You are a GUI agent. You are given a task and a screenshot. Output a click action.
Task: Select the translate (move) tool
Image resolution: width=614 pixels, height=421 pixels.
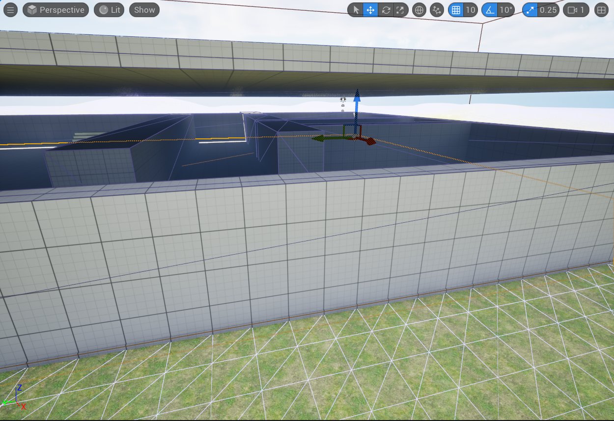370,10
